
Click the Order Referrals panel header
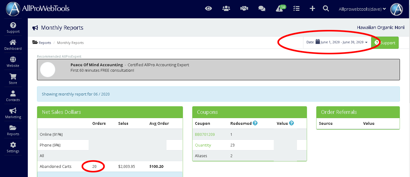(x=358, y=112)
